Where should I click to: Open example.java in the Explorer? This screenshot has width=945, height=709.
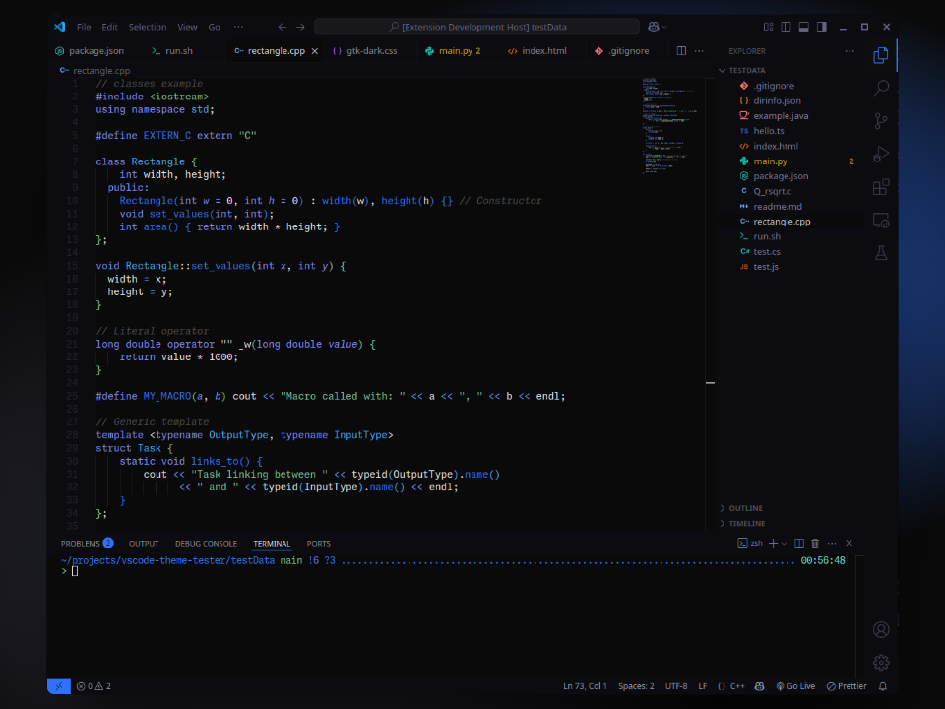pyautogui.click(x=791, y=116)
